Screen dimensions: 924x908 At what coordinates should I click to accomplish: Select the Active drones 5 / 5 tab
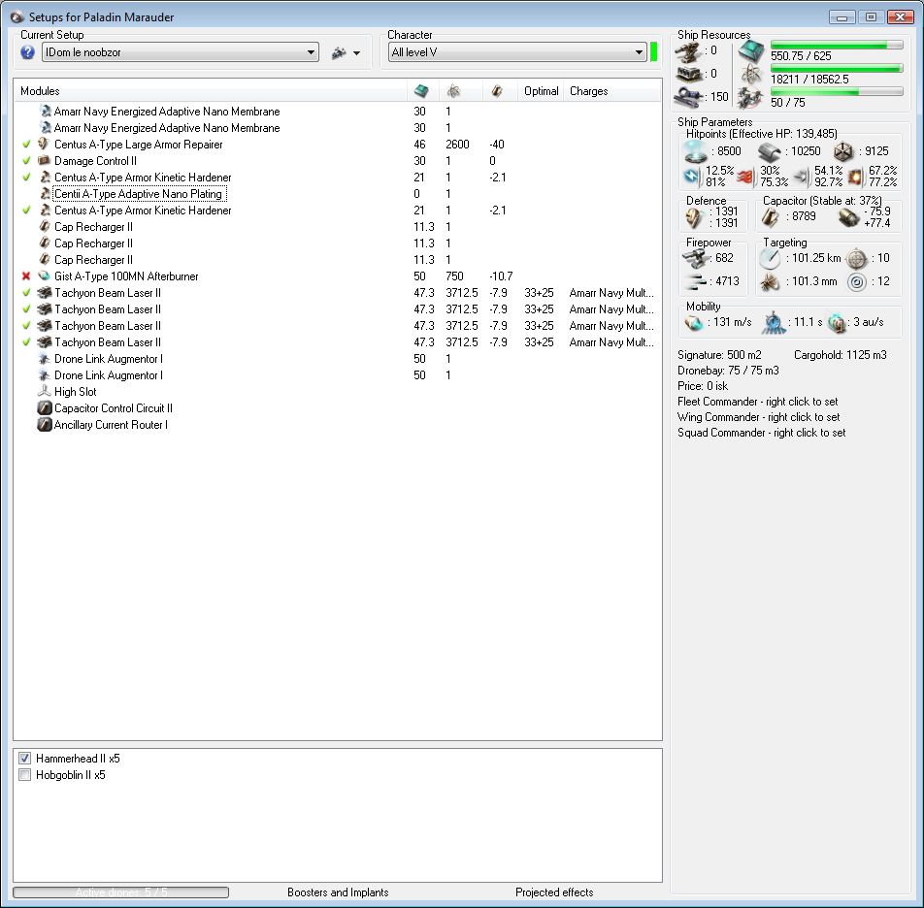(120, 892)
